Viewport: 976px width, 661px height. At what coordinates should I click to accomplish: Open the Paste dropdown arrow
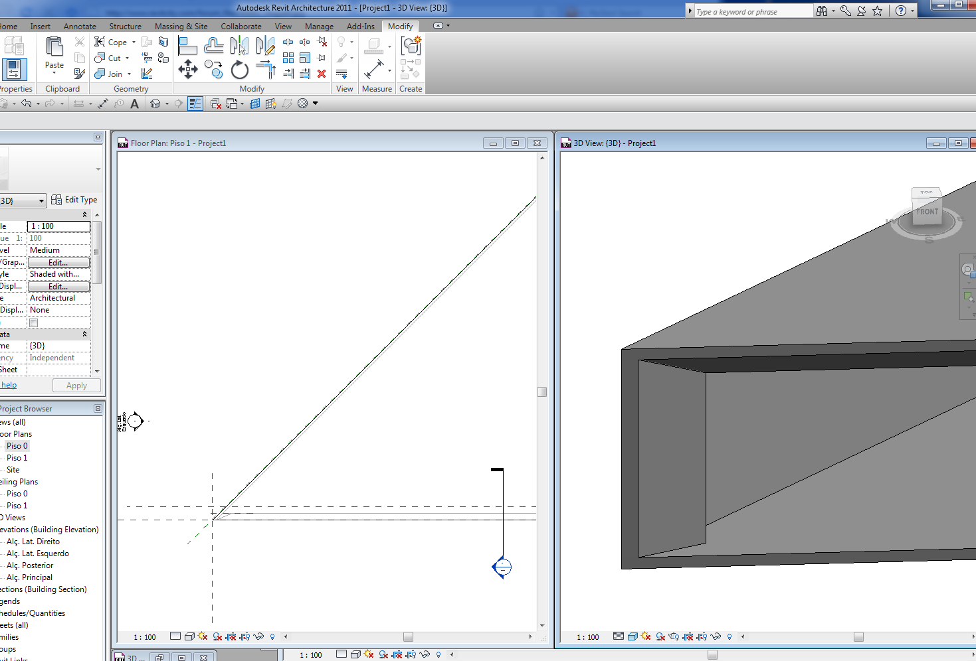(54, 73)
